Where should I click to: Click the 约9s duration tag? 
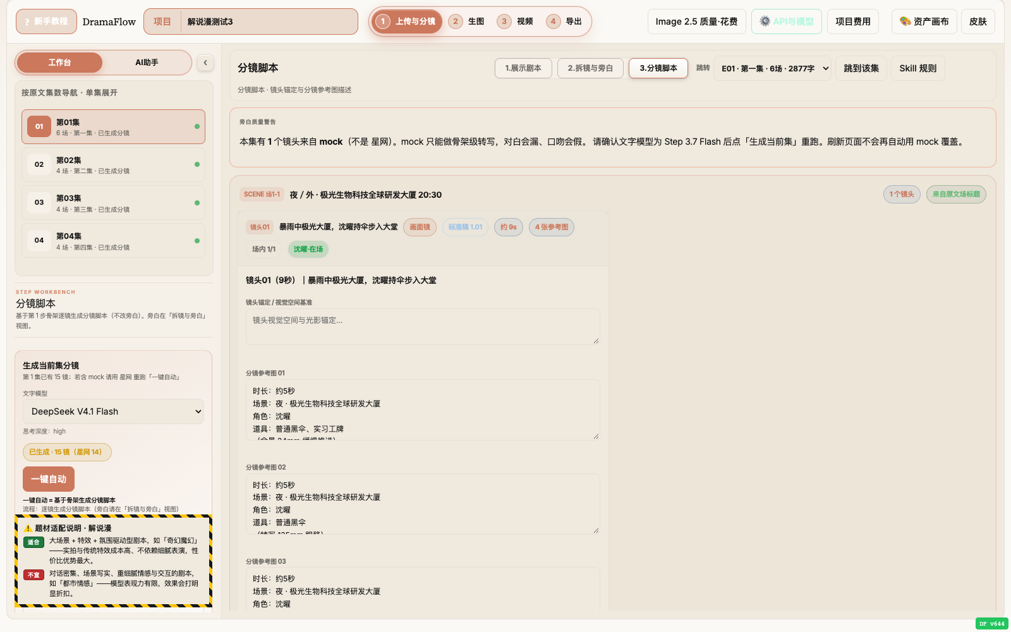click(x=509, y=228)
